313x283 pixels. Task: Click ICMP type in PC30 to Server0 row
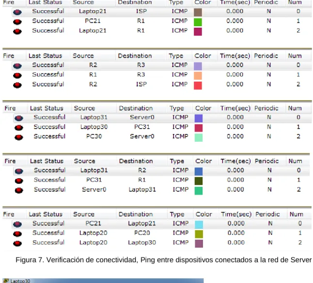[x=180, y=136]
